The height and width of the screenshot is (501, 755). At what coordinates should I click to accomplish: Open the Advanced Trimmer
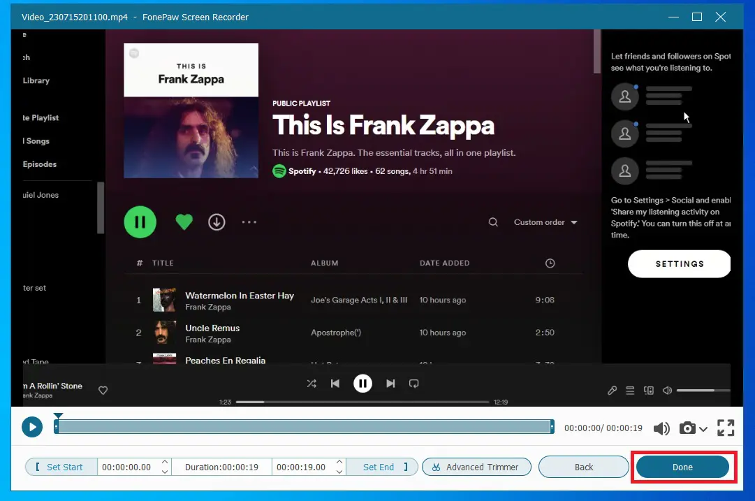(x=477, y=467)
